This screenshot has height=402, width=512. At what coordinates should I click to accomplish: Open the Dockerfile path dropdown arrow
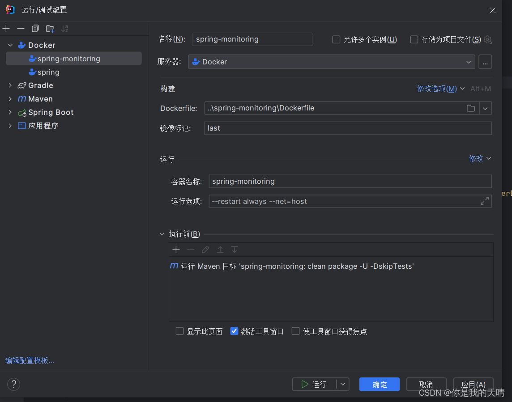[485, 108]
